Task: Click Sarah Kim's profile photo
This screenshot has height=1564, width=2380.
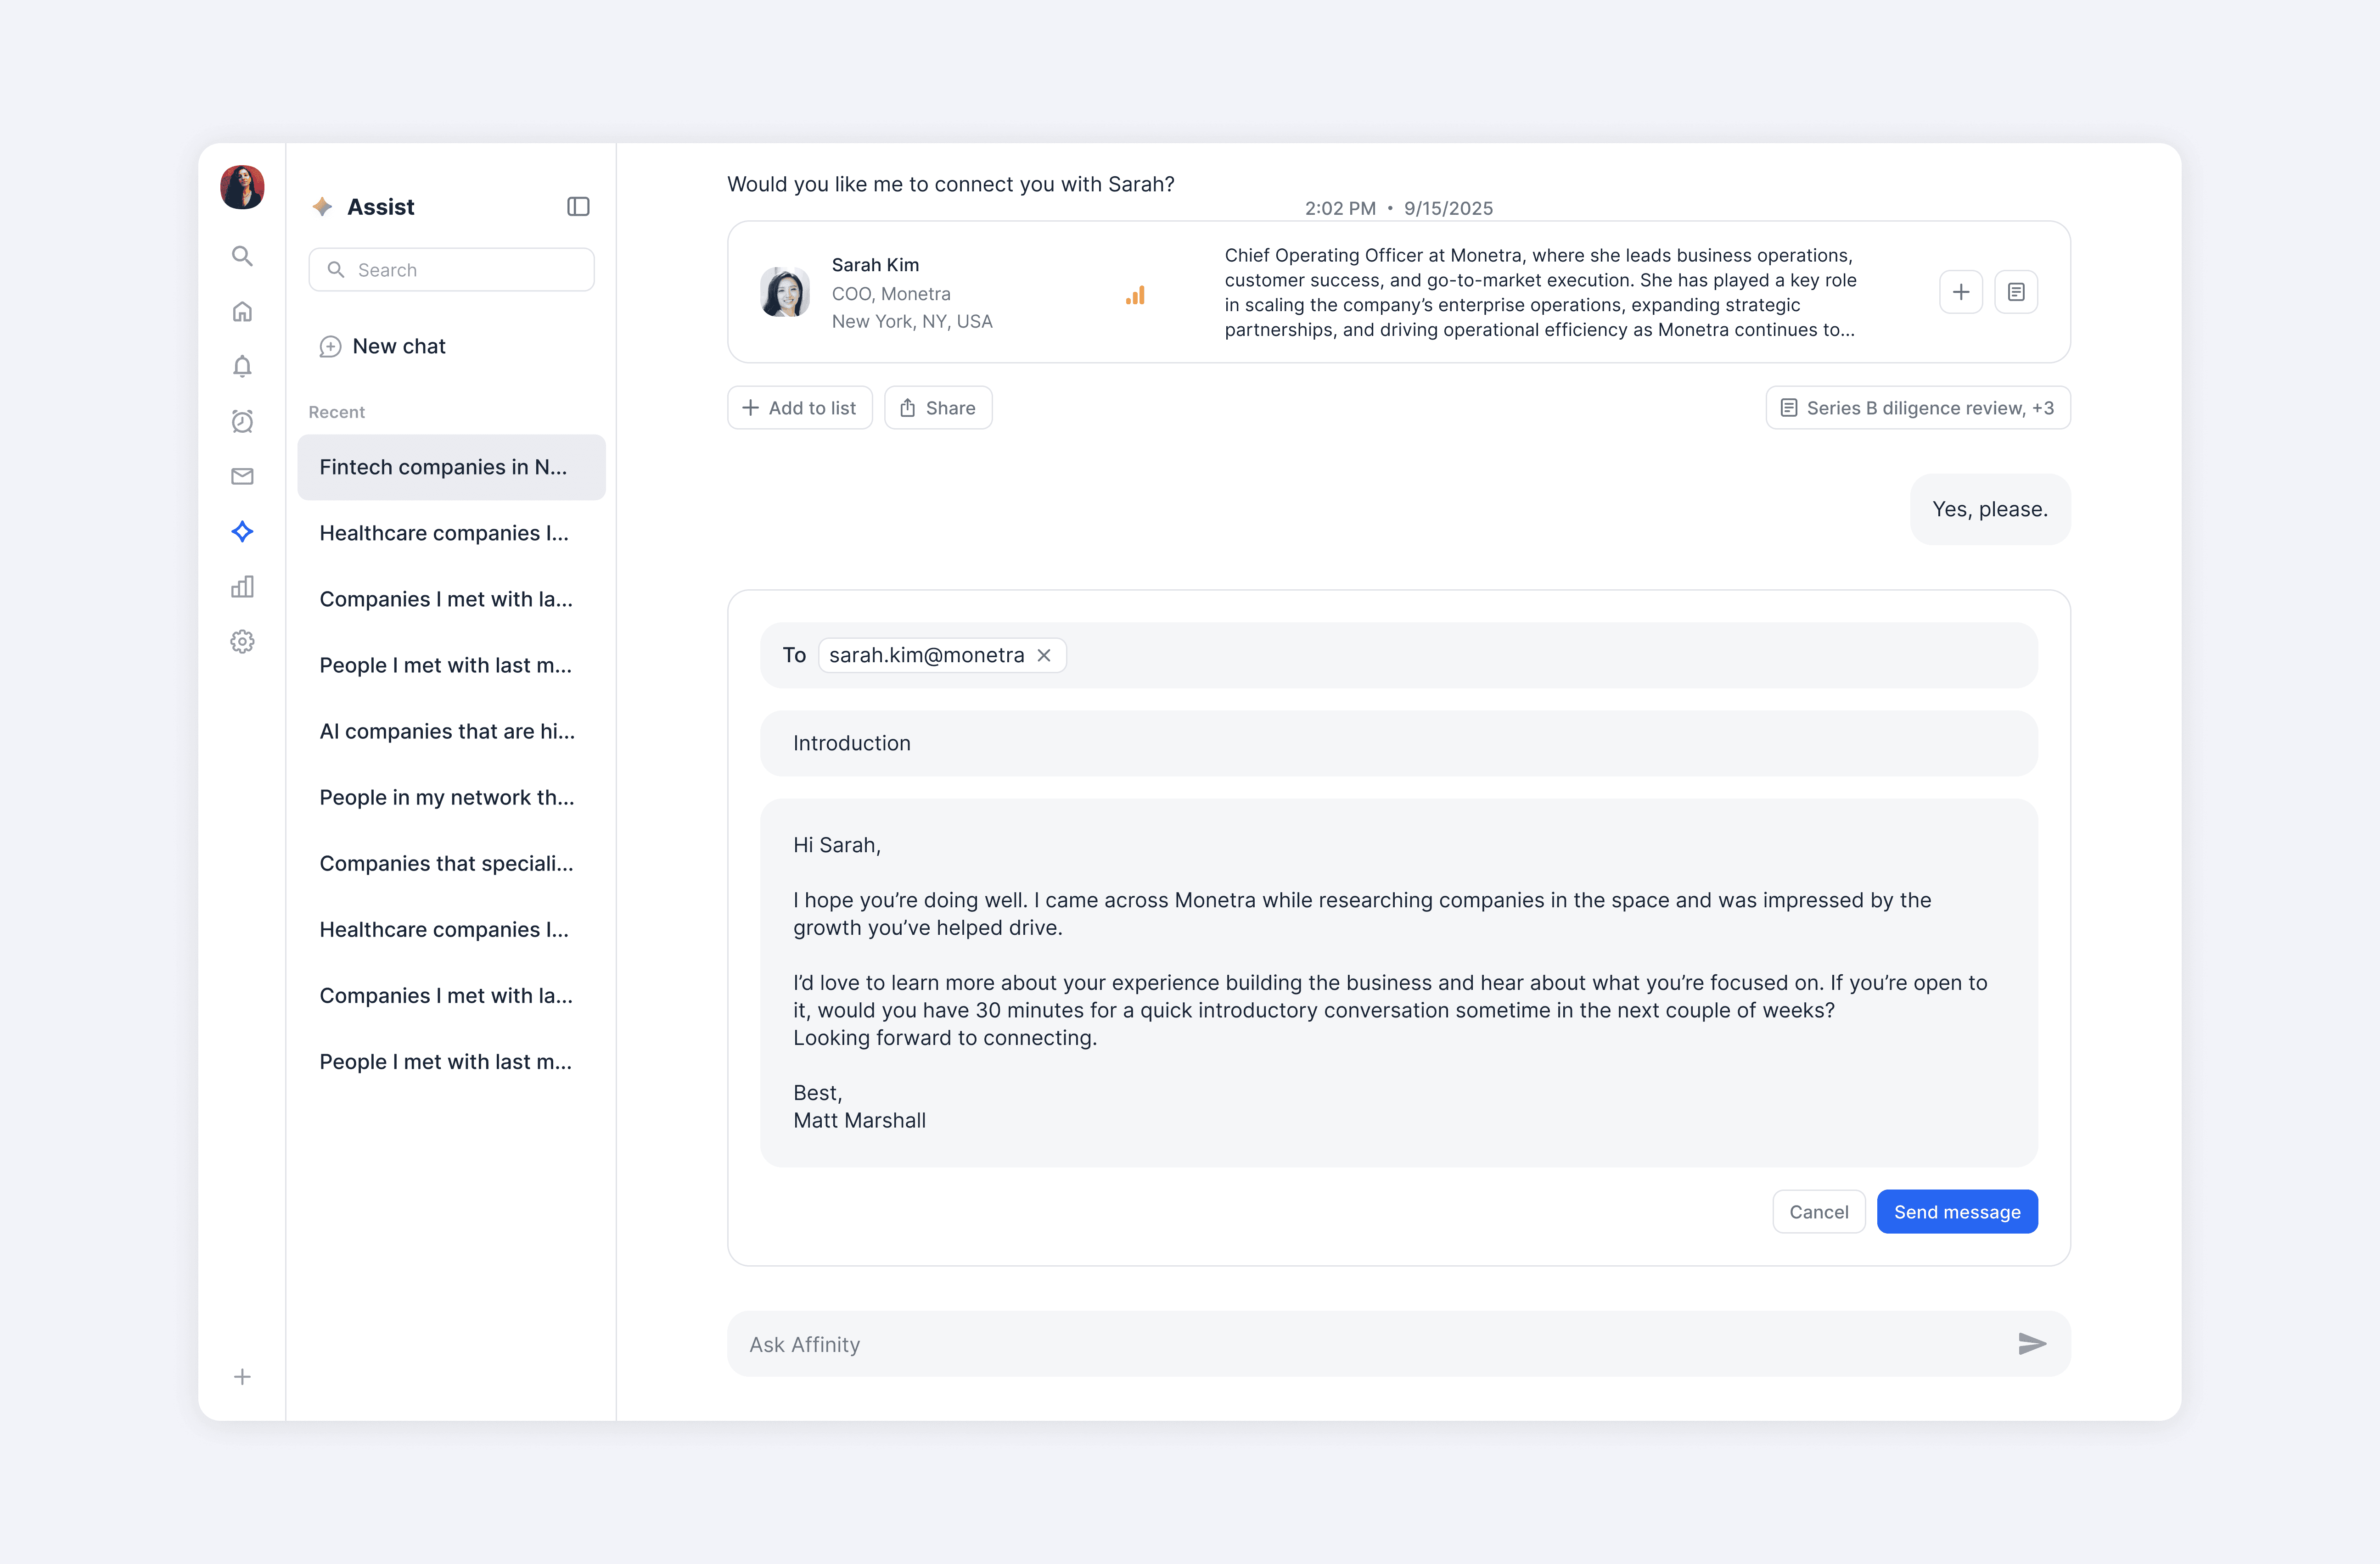Action: point(785,292)
